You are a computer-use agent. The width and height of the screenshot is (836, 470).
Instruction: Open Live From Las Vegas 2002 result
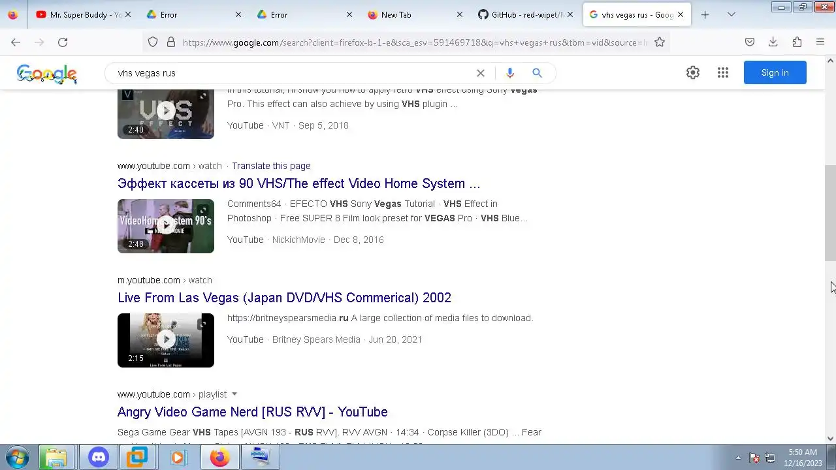click(284, 298)
